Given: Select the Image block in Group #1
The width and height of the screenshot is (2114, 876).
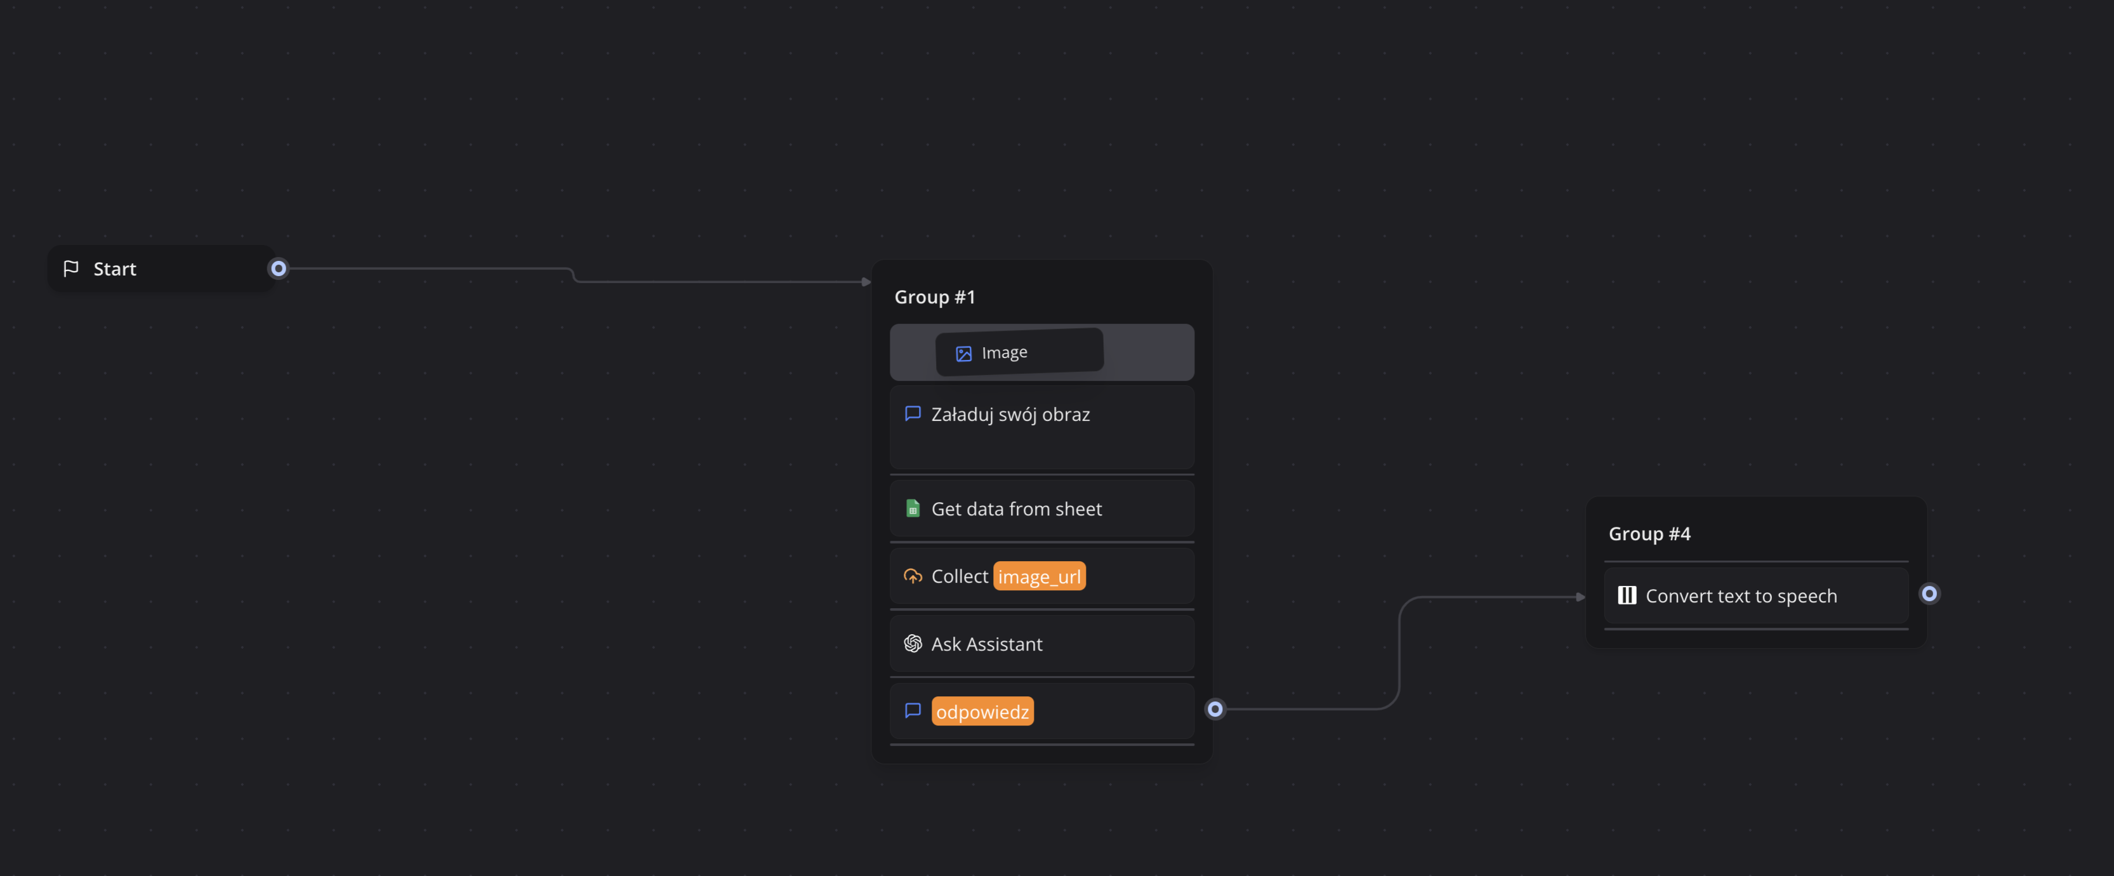Looking at the screenshot, I should (1020, 352).
